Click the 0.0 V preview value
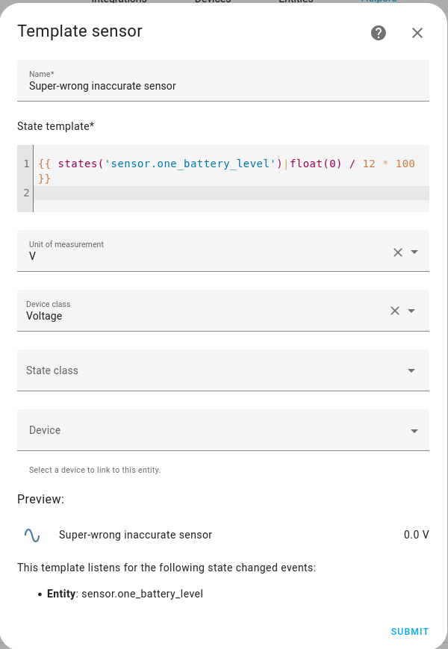 click(416, 535)
